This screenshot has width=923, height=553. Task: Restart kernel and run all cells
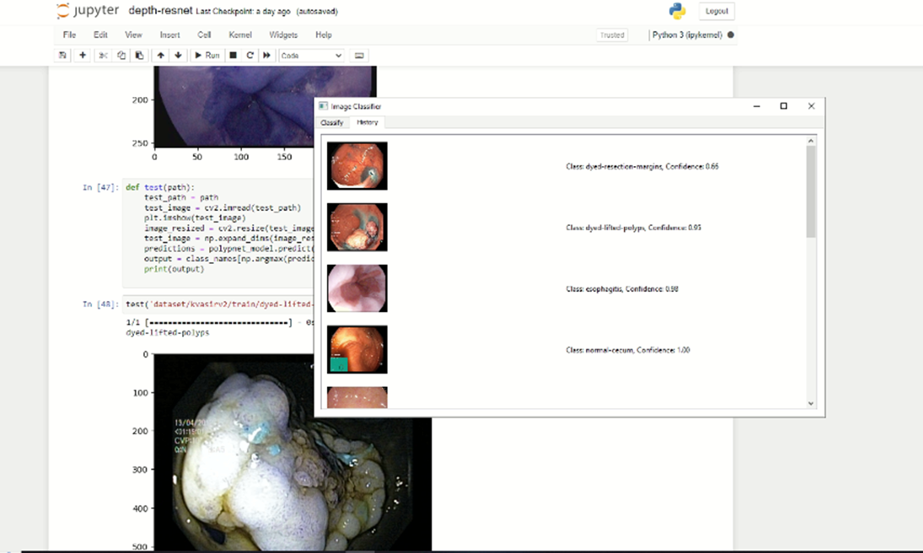pos(267,56)
